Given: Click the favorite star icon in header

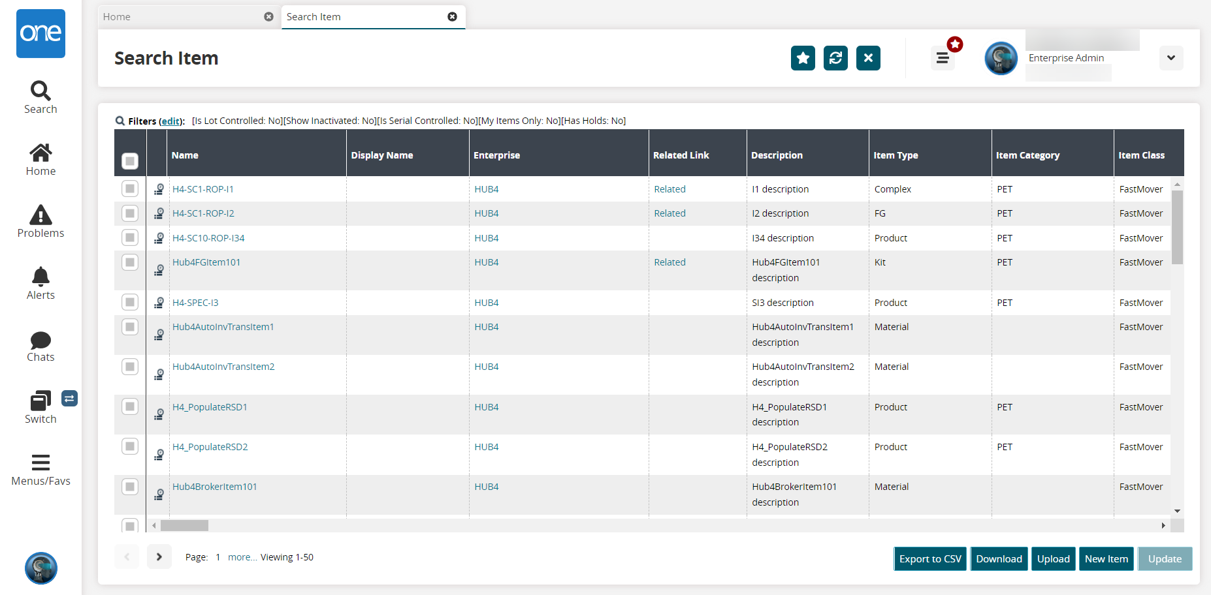Looking at the screenshot, I should 803,58.
